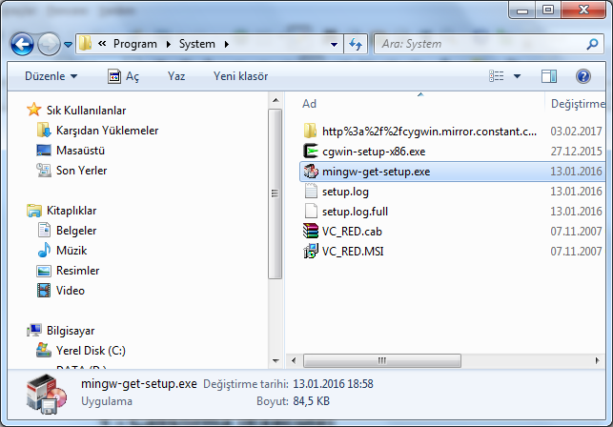Click the 13.01.2016 18:58 modified date value
Image resolution: width=613 pixels, height=427 pixels.
pyautogui.click(x=333, y=384)
